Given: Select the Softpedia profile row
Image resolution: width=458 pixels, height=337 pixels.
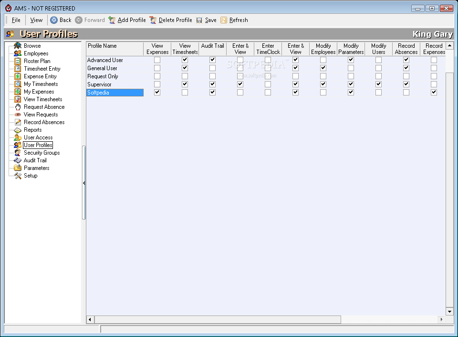Looking at the screenshot, I should 115,93.
